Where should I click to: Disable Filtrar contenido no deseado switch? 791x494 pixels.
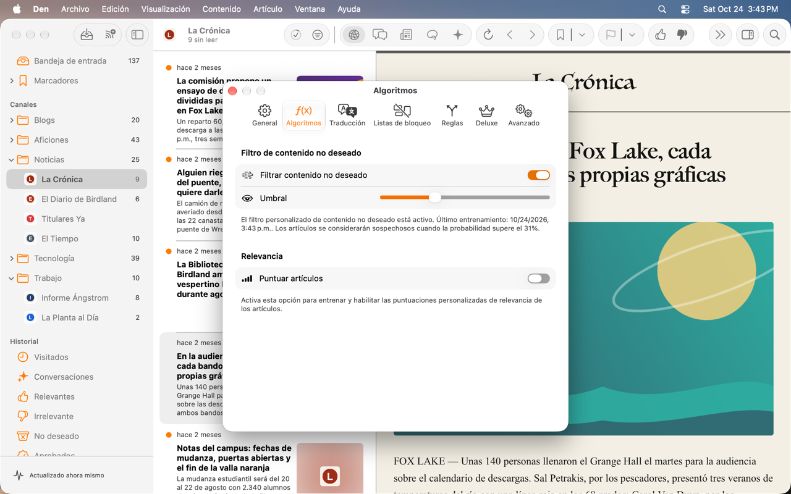pos(538,175)
